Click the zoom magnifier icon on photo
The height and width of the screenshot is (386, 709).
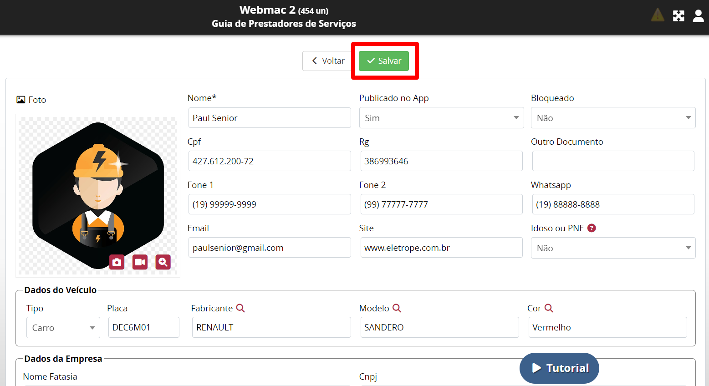click(163, 262)
